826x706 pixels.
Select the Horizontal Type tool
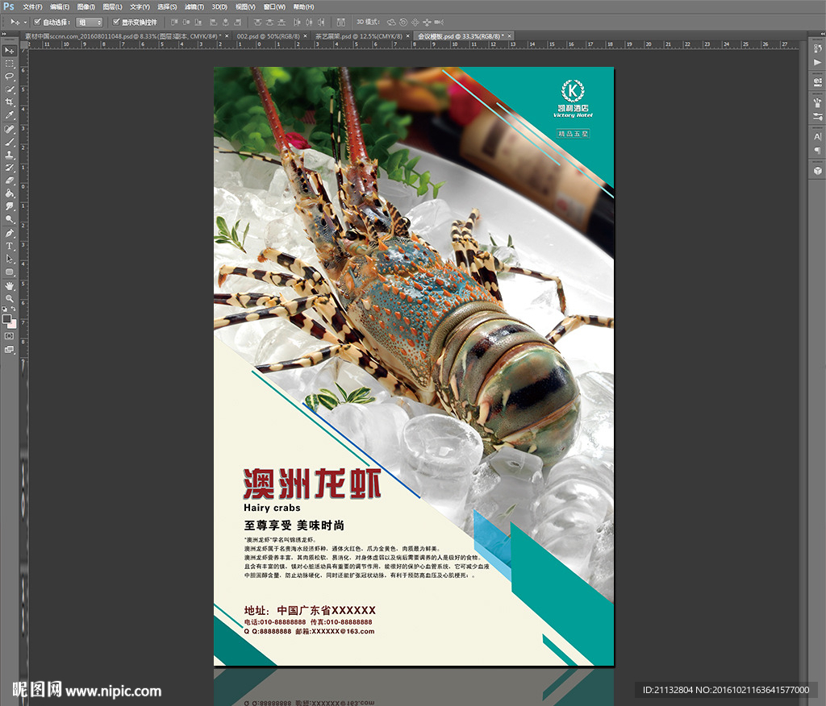pos(10,246)
